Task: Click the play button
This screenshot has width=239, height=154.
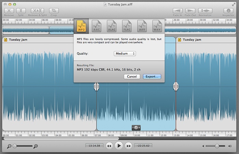Action: tap(119, 146)
